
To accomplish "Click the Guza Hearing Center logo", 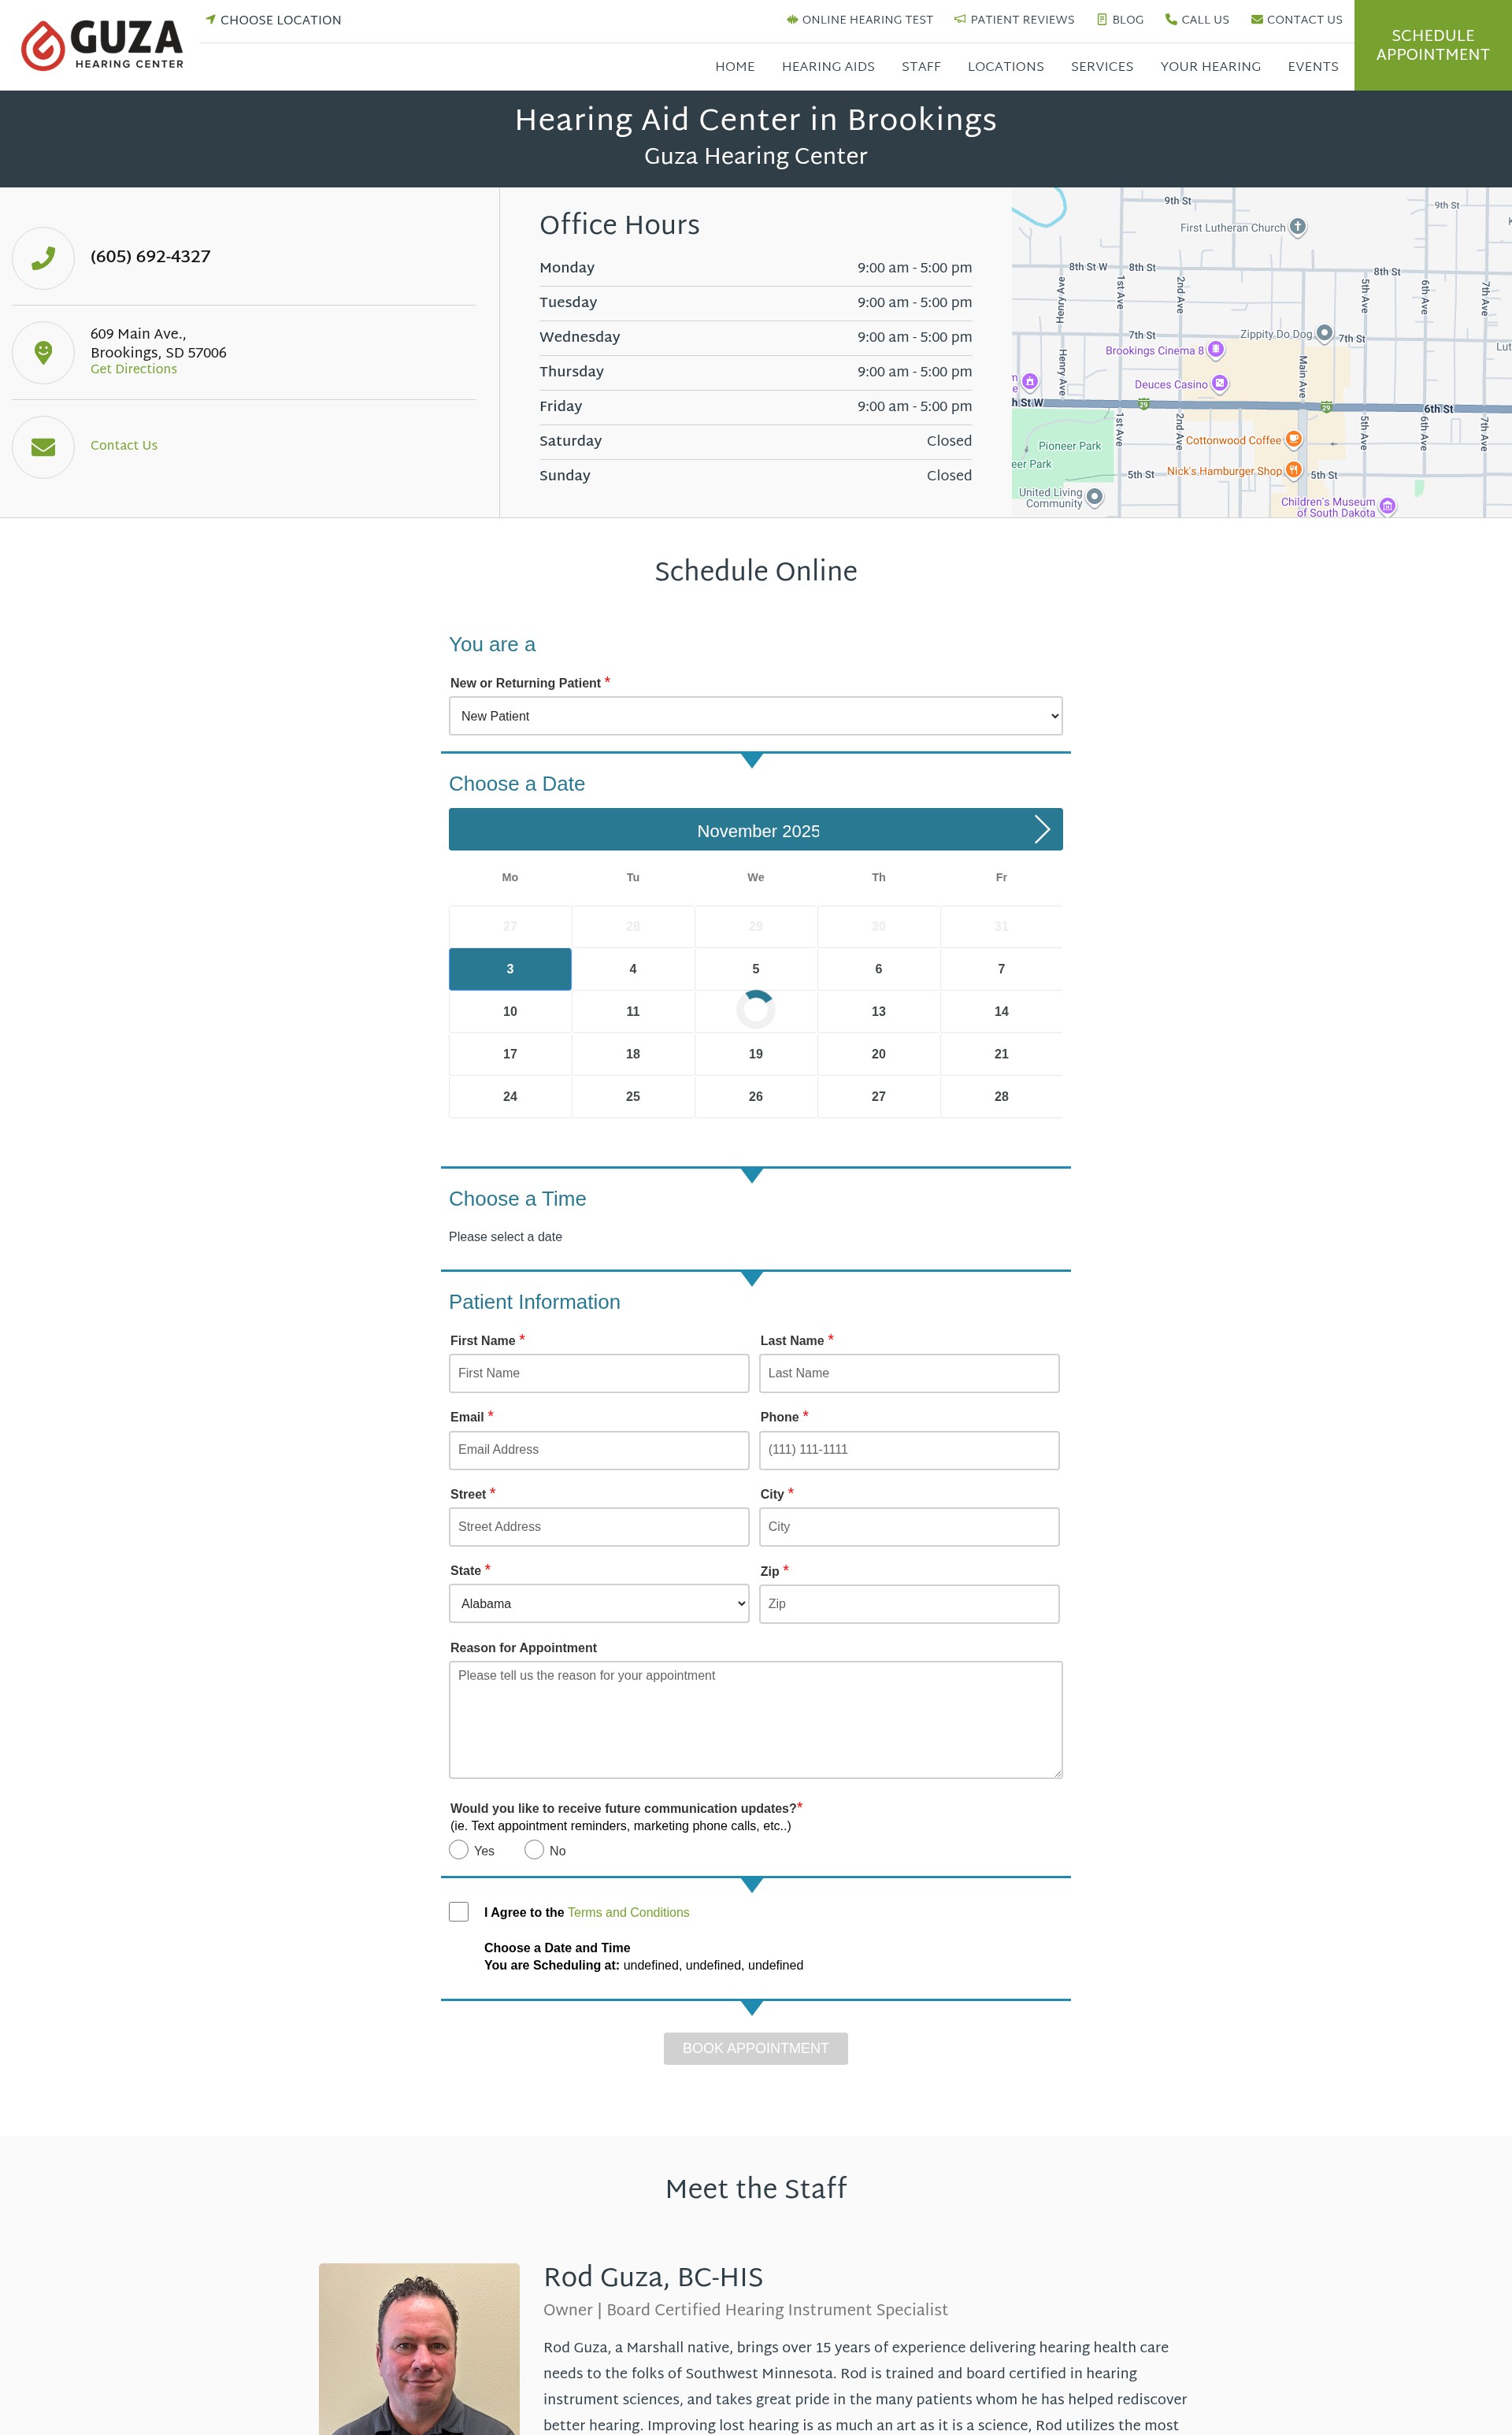I will 102,45.
